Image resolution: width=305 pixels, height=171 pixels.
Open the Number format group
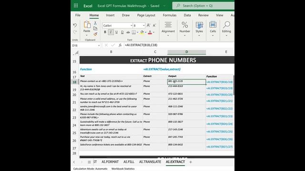[184, 29]
